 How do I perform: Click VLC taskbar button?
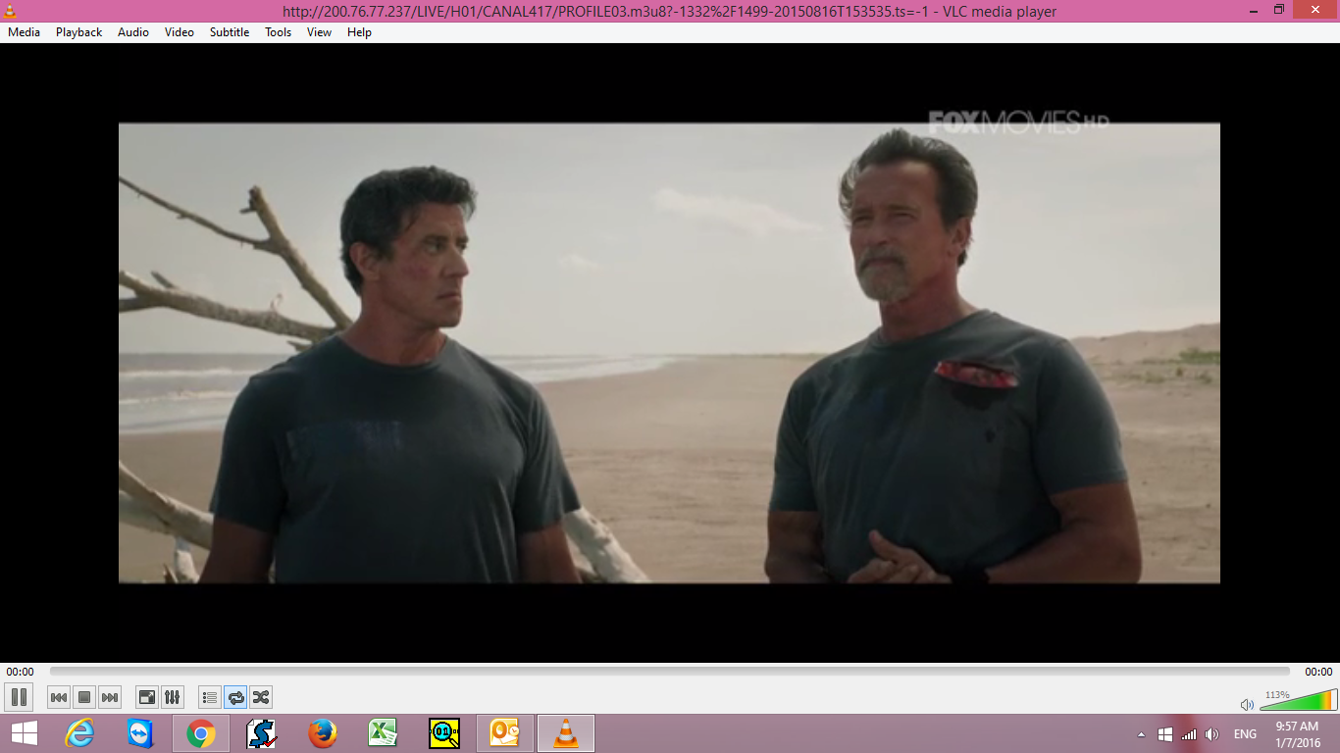tap(566, 733)
